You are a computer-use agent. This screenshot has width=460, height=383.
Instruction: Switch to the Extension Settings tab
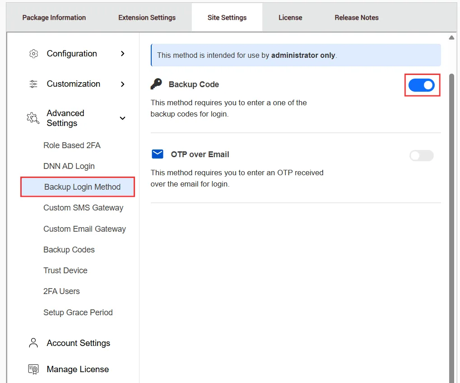[x=146, y=17]
